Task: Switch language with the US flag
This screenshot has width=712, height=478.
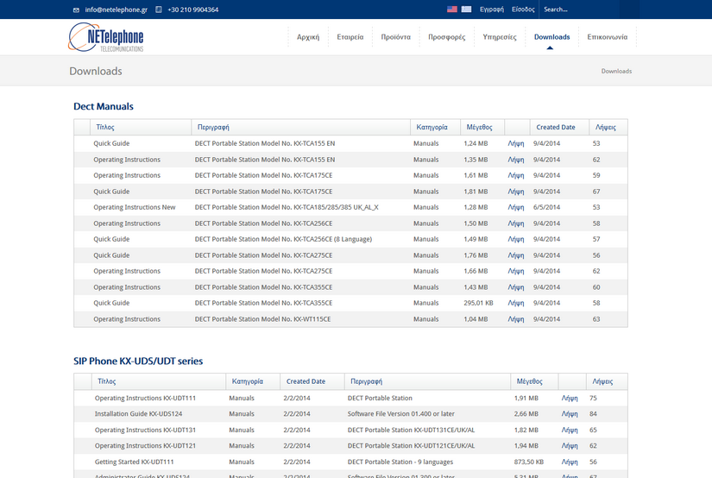Action: pos(452,9)
